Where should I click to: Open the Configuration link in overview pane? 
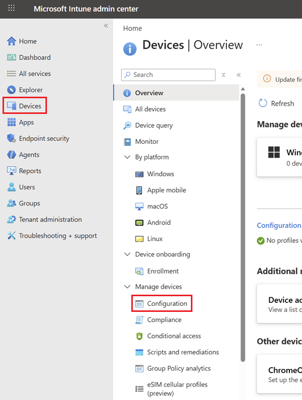279,225
